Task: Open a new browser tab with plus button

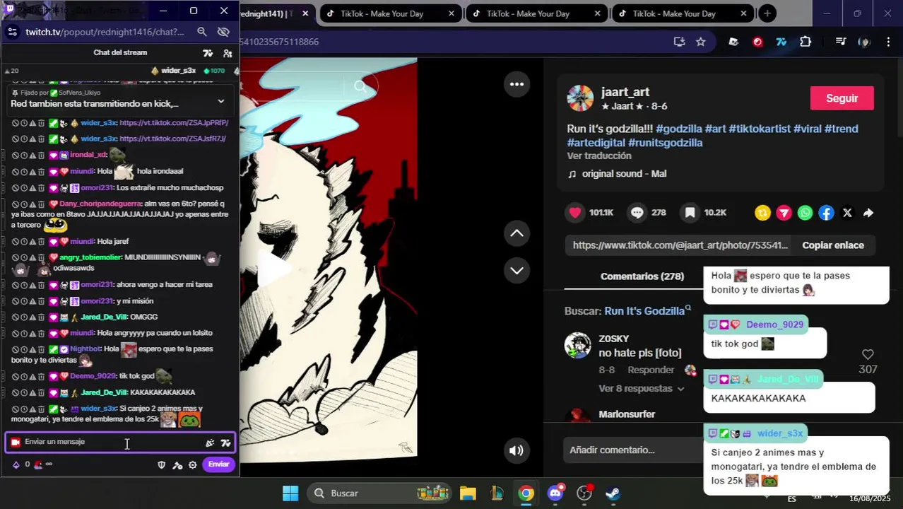Action: (x=767, y=13)
